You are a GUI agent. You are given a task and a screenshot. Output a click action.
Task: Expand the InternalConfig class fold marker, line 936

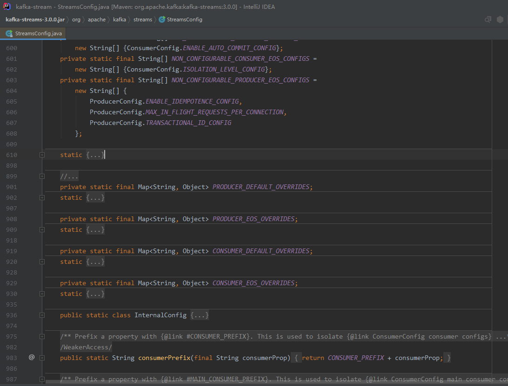pos(42,315)
